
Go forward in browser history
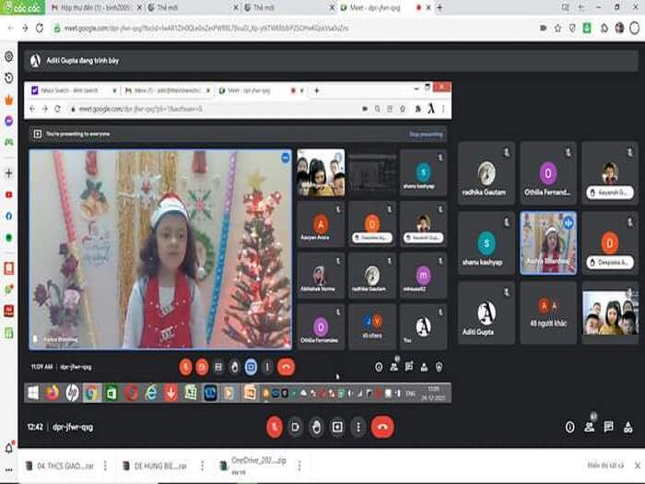[x=25, y=28]
